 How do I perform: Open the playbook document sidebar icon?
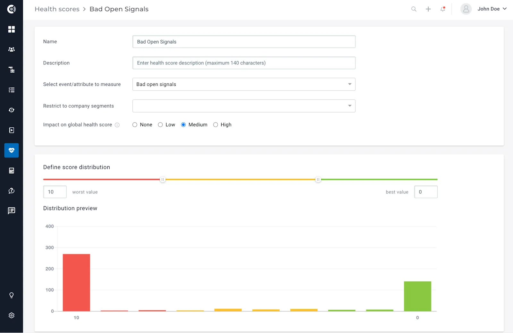click(12, 130)
